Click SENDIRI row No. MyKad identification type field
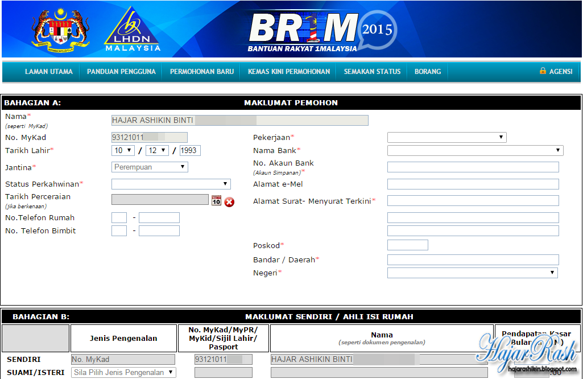Viewport: 583px width, 379px height. pyautogui.click(x=123, y=359)
